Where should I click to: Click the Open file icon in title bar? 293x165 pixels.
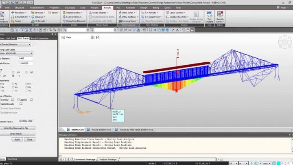(x=9, y=2)
